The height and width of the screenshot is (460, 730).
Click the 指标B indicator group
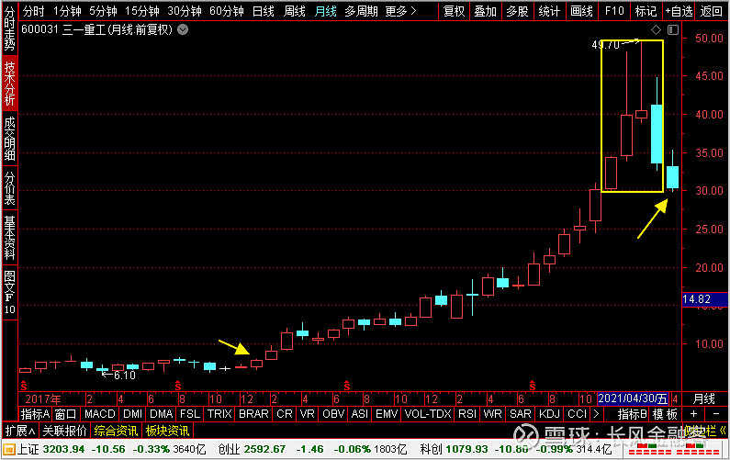point(633,413)
